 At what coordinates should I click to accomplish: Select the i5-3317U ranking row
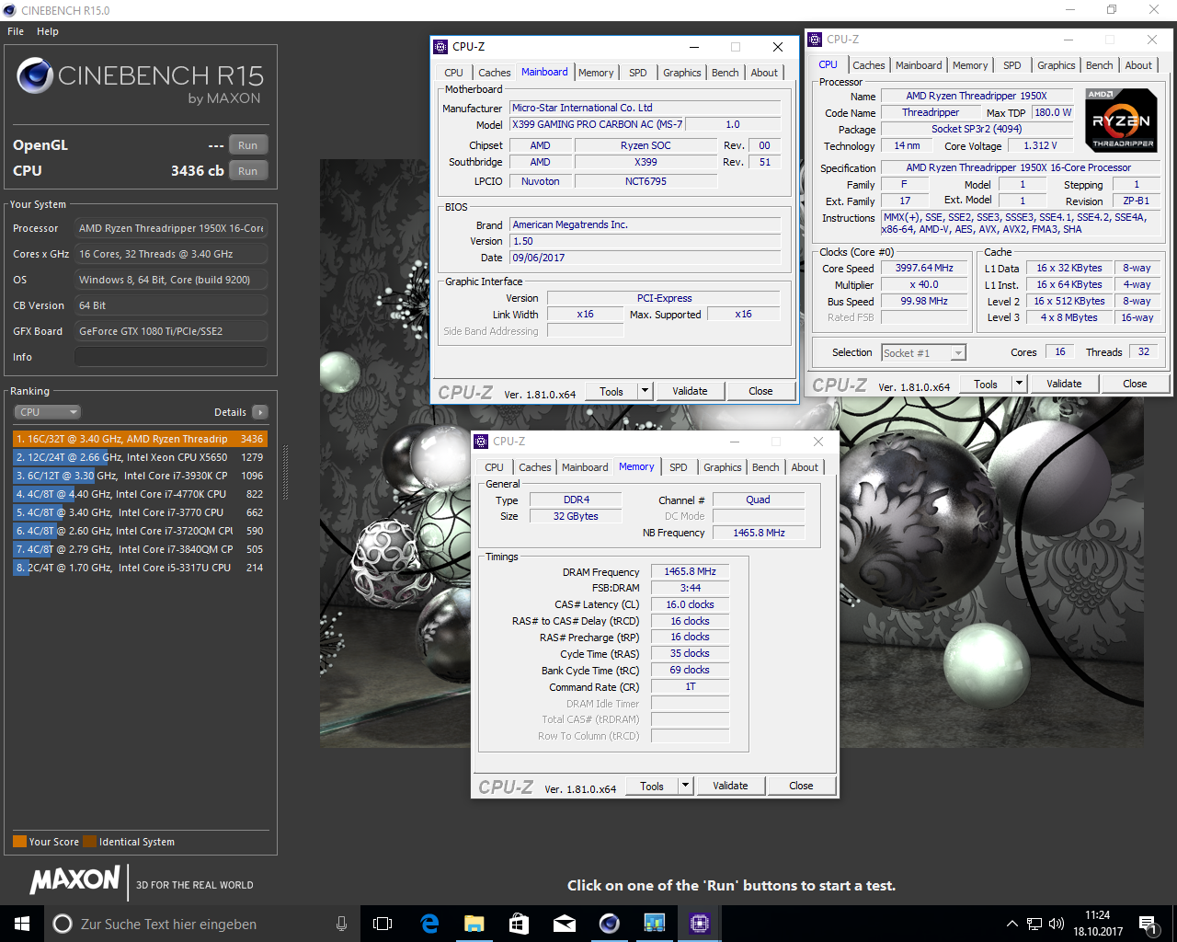pyautogui.click(x=140, y=568)
